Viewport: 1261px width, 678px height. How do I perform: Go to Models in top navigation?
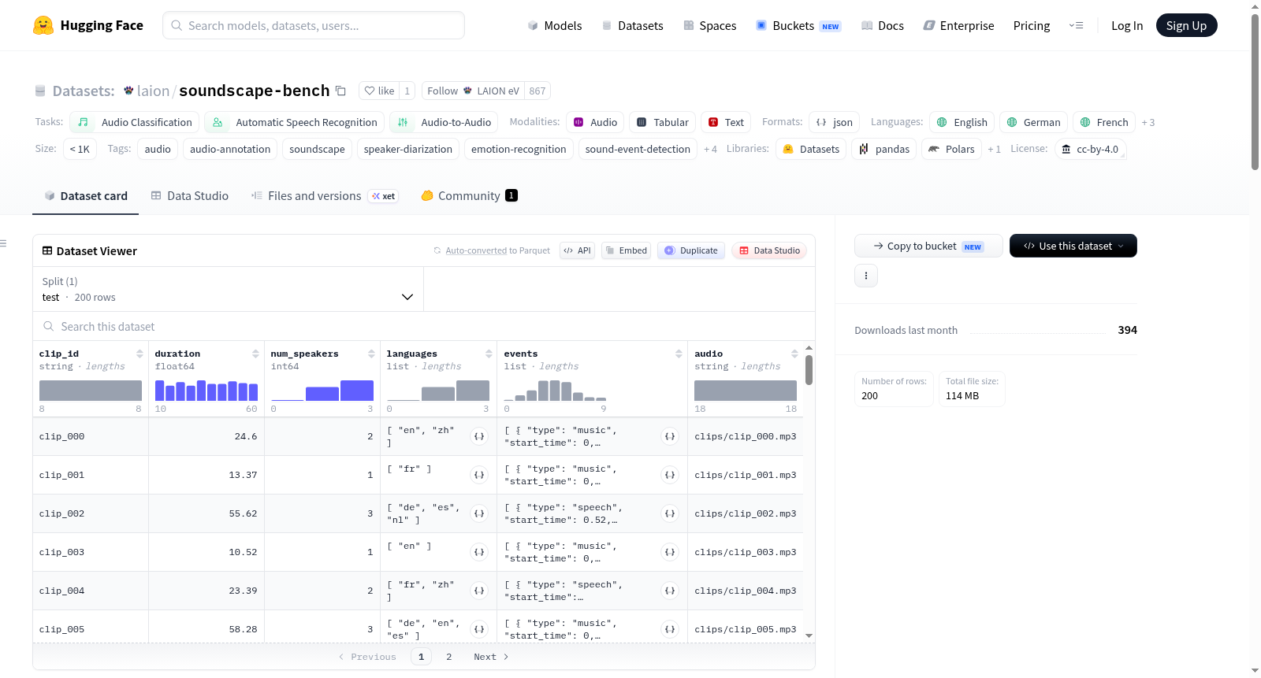tap(555, 26)
